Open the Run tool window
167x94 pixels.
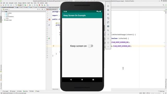(x=26, y=91)
